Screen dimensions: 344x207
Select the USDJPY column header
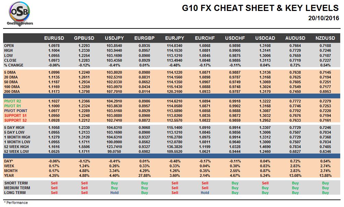(x=114, y=38)
